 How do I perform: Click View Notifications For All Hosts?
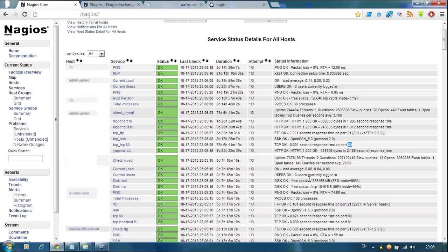(92, 27)
